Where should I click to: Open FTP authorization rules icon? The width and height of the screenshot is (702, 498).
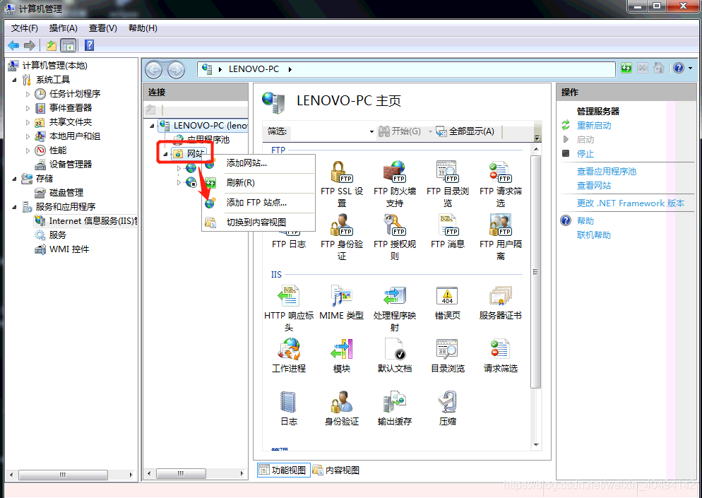click(394, 225)
